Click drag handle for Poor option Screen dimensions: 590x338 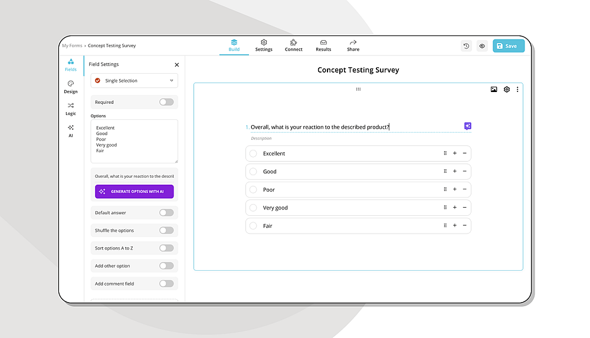(x=445, y=189)
